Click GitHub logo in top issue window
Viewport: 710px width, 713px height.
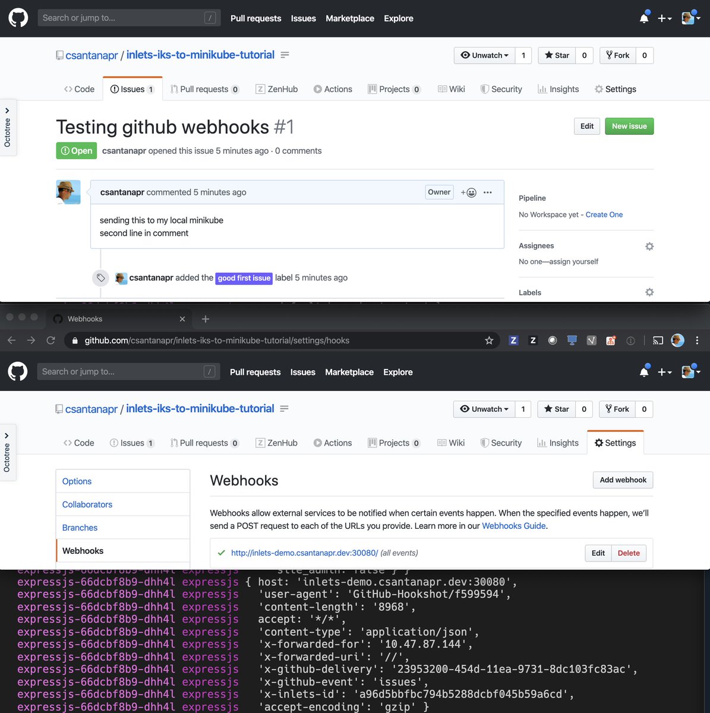coord(18,18)
